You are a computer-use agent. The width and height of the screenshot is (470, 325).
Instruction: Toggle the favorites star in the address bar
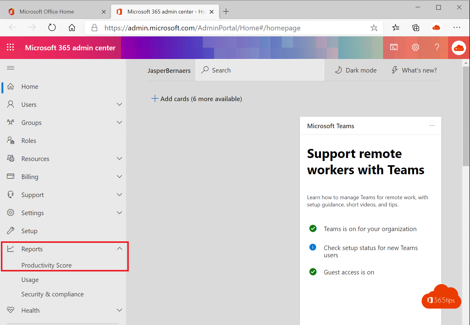(x=374, y=27)
